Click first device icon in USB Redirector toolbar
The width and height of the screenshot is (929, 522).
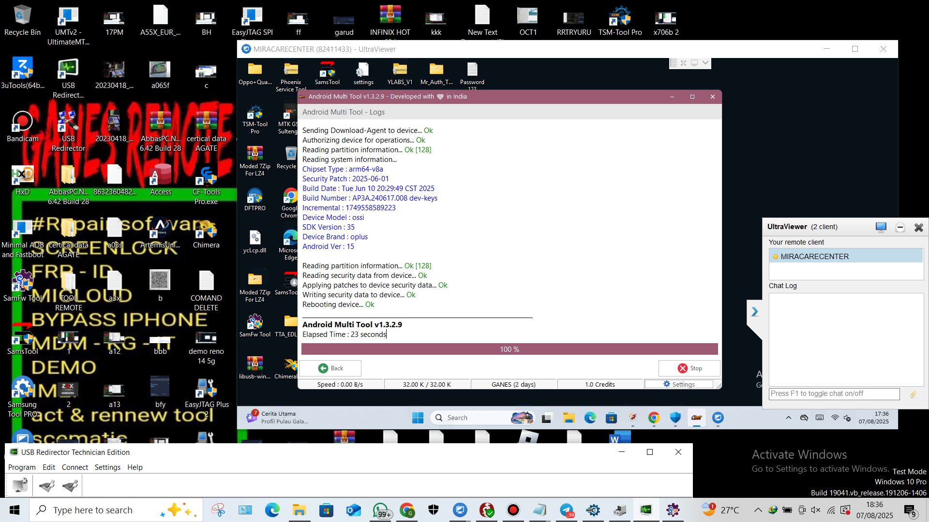click(20, 485)
